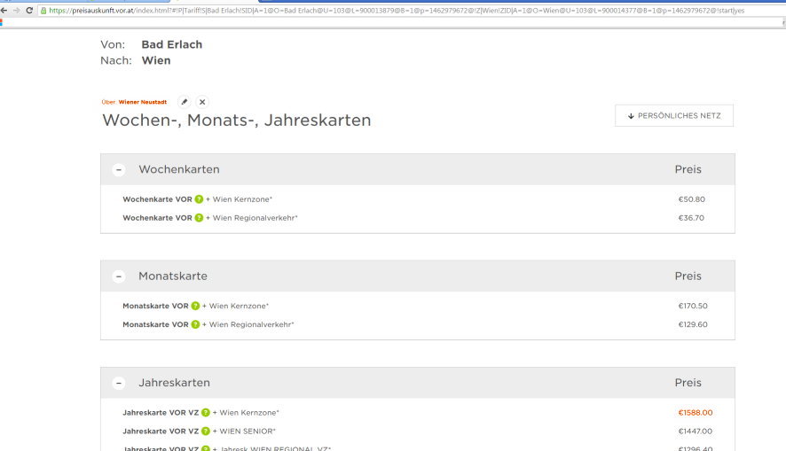Click the €36.70 price
Image resolution: width=786 pixels, height=451 pixels.
pos(691,218)
